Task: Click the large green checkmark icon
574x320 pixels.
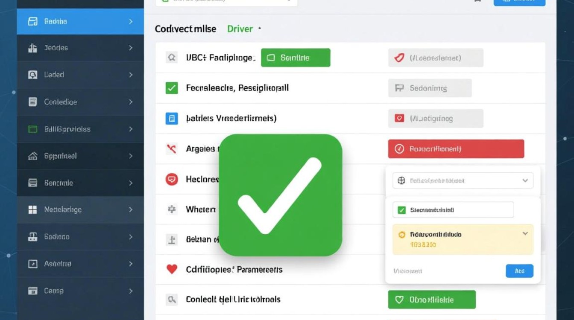Action: (280, 195)
